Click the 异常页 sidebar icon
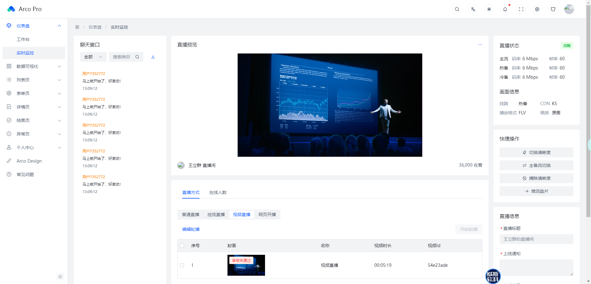 click(x=9, y=134)
